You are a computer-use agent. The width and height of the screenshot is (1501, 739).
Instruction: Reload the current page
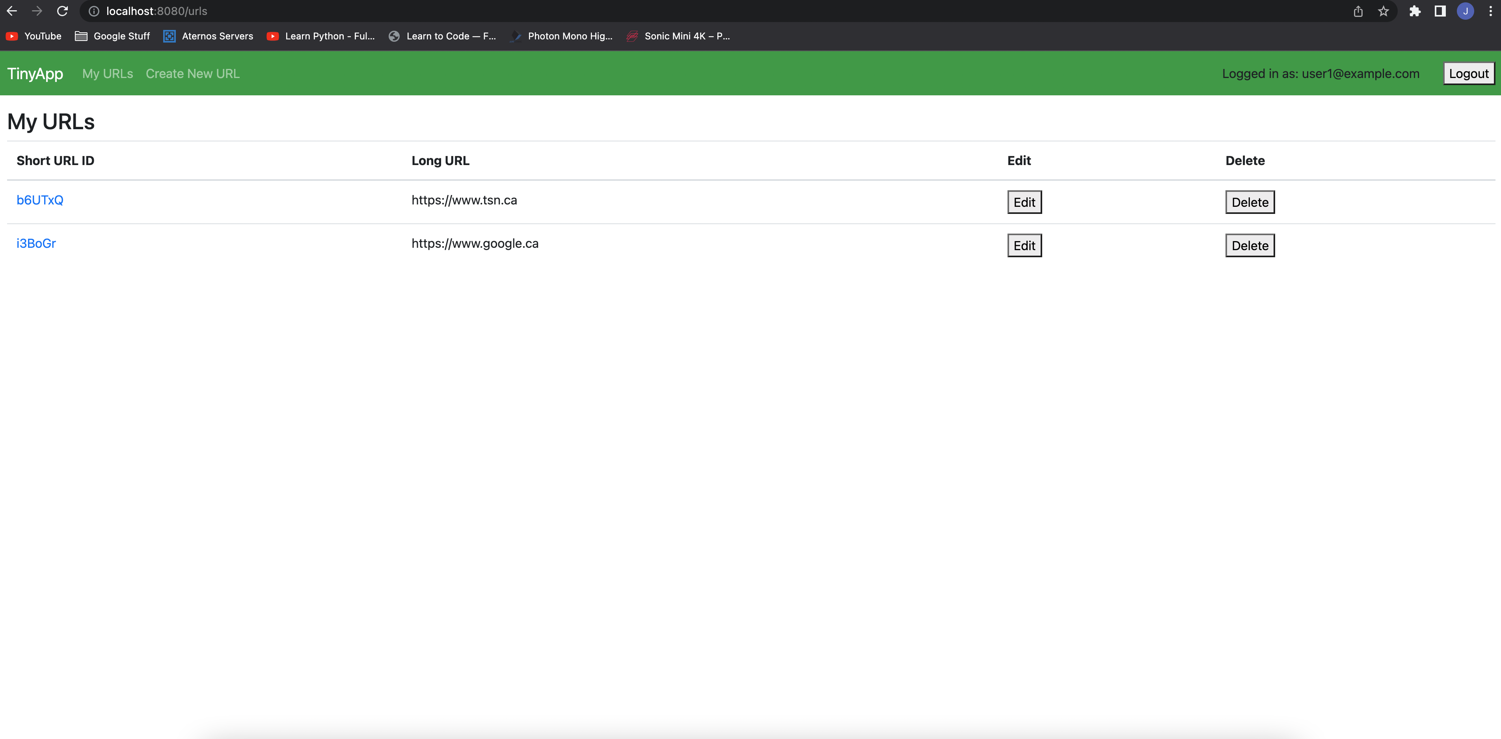62,11
